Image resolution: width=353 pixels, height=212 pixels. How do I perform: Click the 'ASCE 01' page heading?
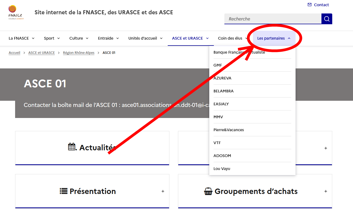click(x=45, y=84)
